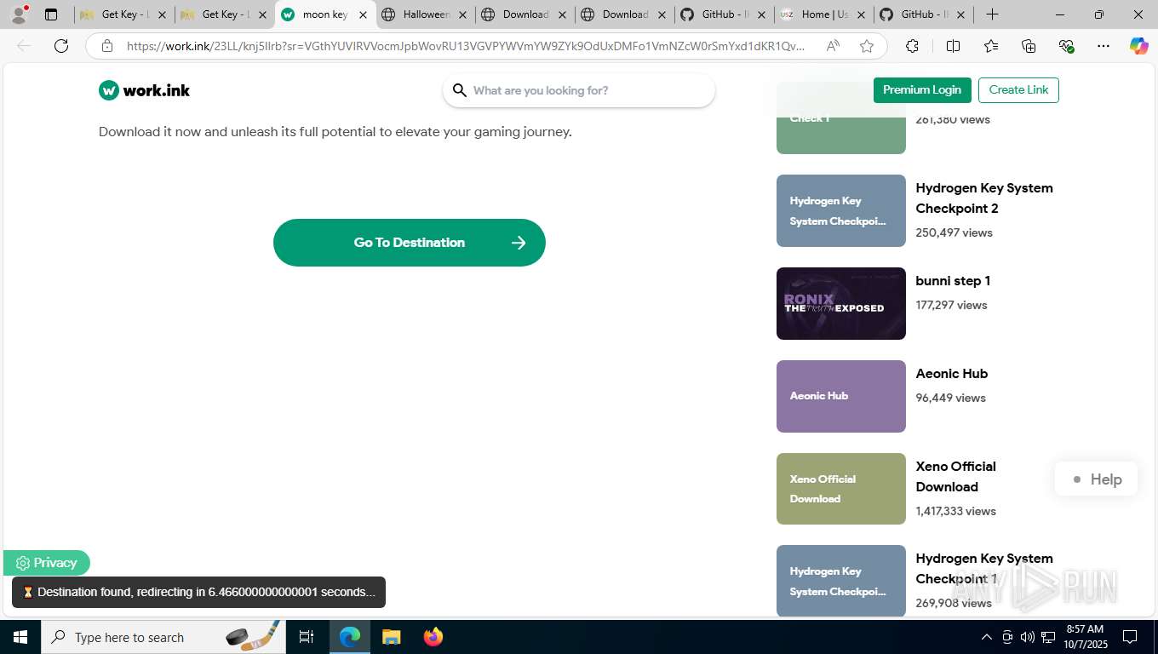
Task: Open Xeno Official Download thumbnail
Action: coord(841,489)
